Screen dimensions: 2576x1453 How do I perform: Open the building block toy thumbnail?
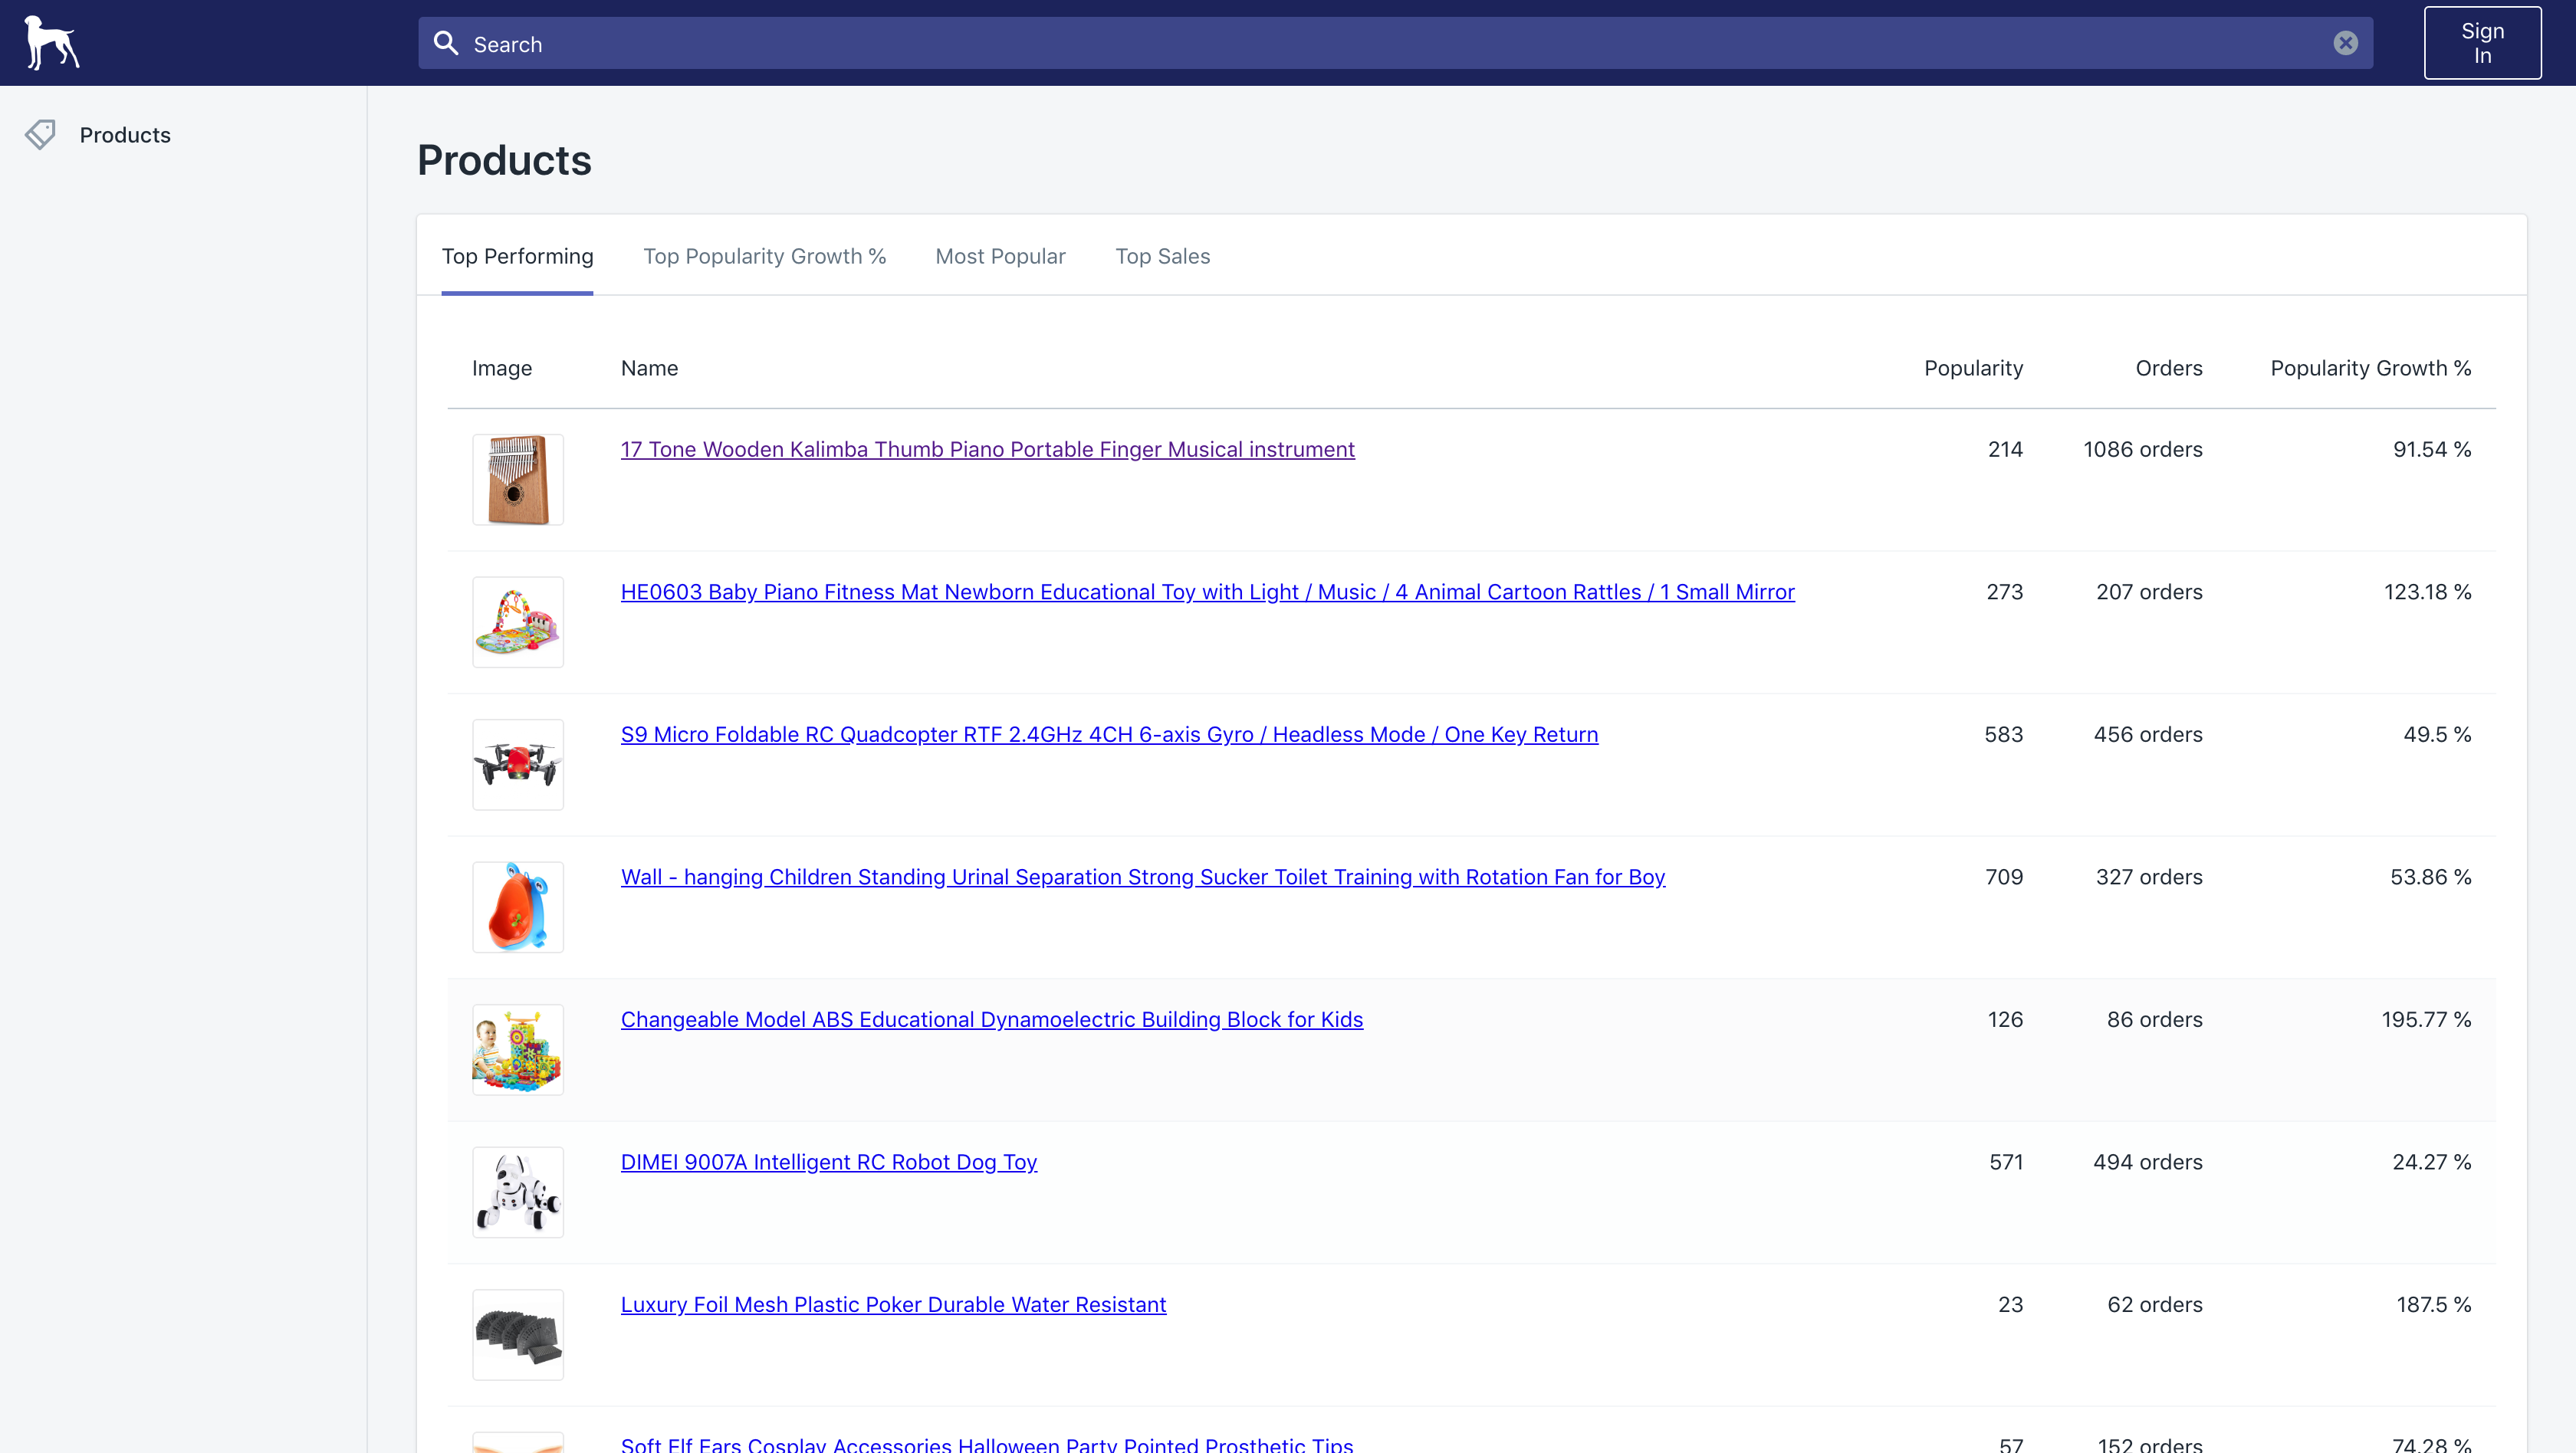[517, 1049]
